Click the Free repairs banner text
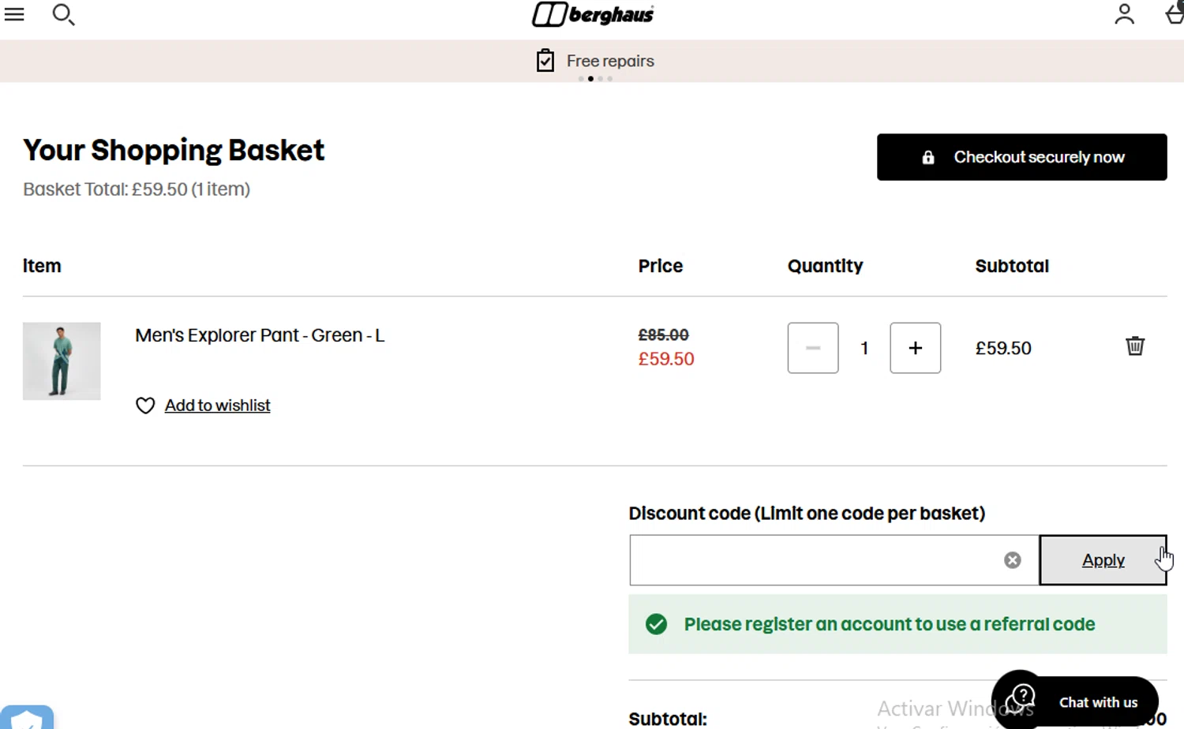This screenshot has height=729, width=1184. (610, 61)
